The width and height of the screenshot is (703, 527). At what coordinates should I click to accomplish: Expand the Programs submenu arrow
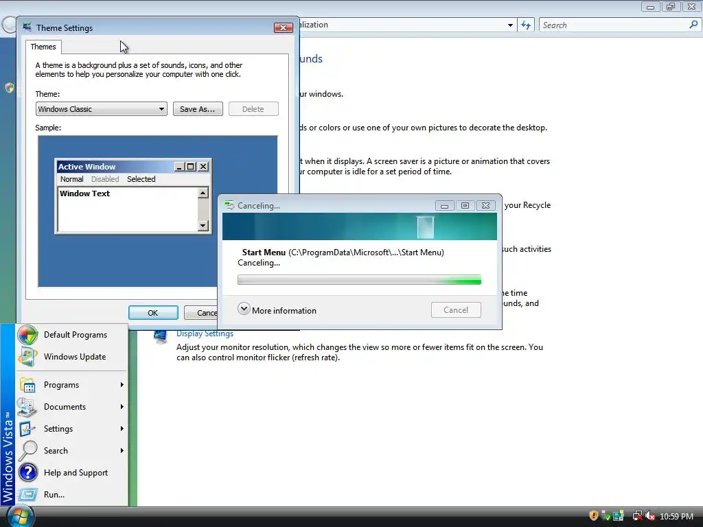point(122,385)
